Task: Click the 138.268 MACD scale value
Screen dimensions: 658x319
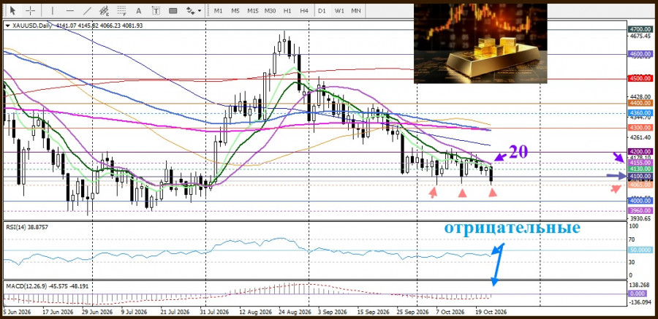Action: (640, 284)
